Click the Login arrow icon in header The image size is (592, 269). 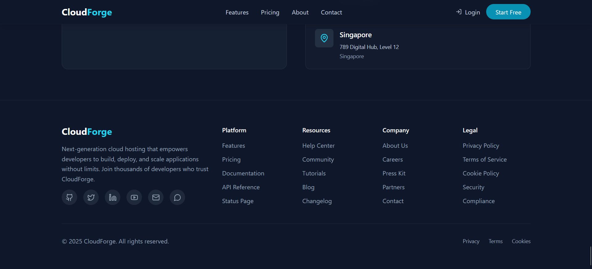click(459, 12)
